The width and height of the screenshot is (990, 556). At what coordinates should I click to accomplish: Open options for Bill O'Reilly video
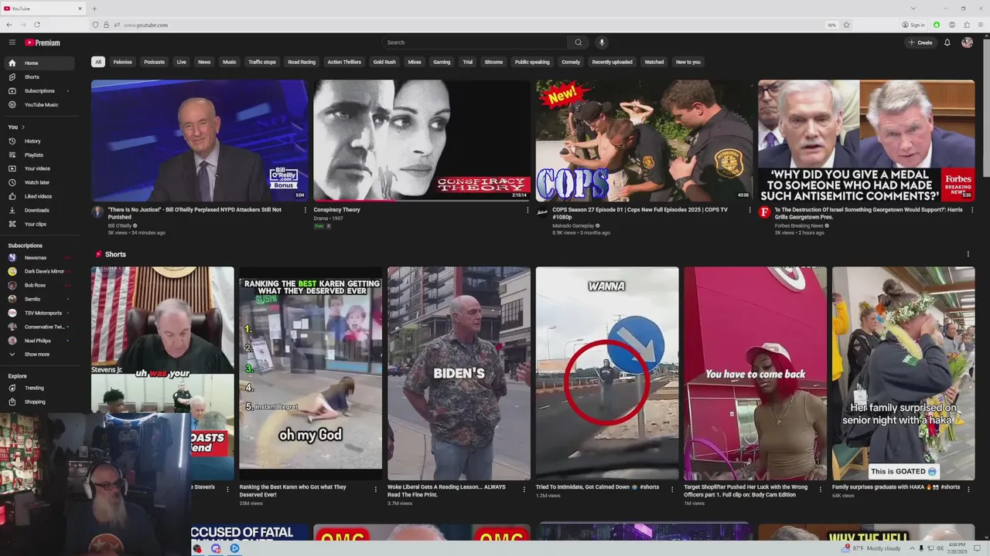tap(306, 210)
